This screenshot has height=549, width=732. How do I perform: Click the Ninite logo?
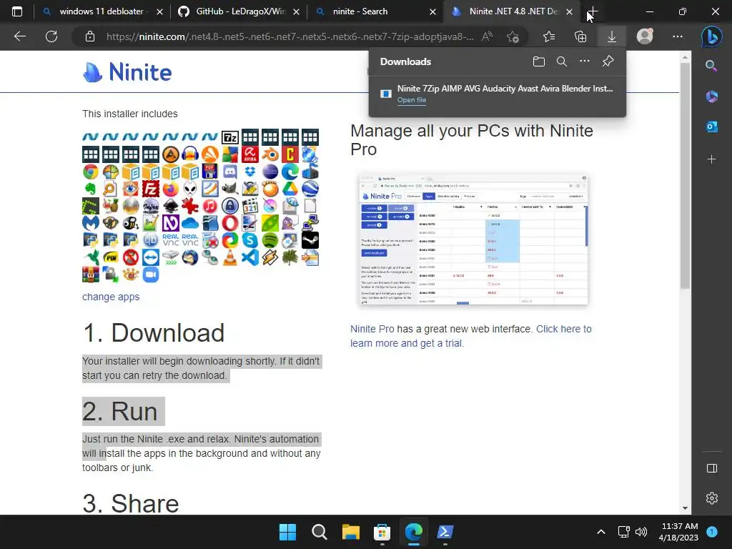click(x=127, y=72)
